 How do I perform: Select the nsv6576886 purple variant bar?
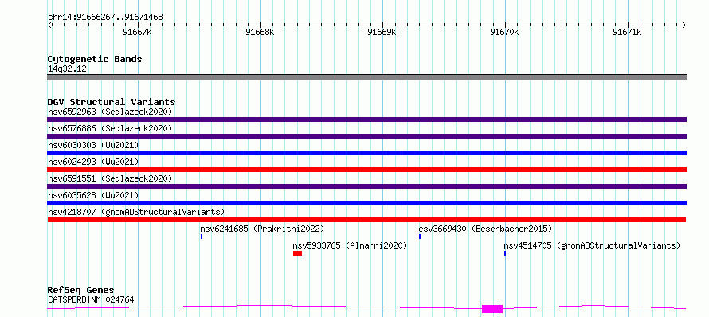(x=366, y=136)
